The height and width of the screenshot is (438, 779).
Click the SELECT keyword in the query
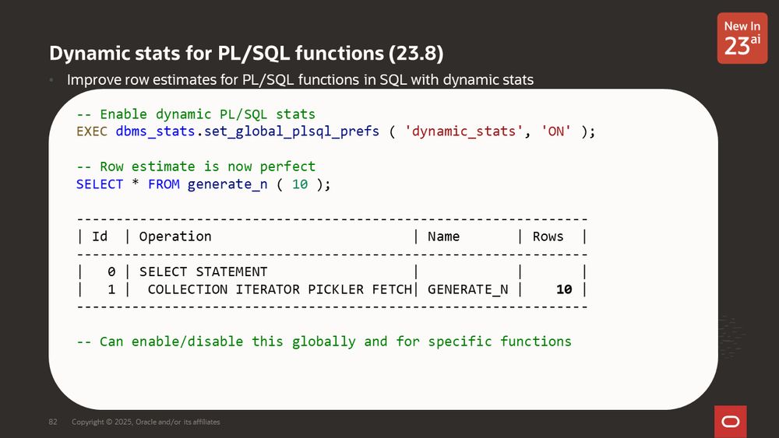(100, 184)
